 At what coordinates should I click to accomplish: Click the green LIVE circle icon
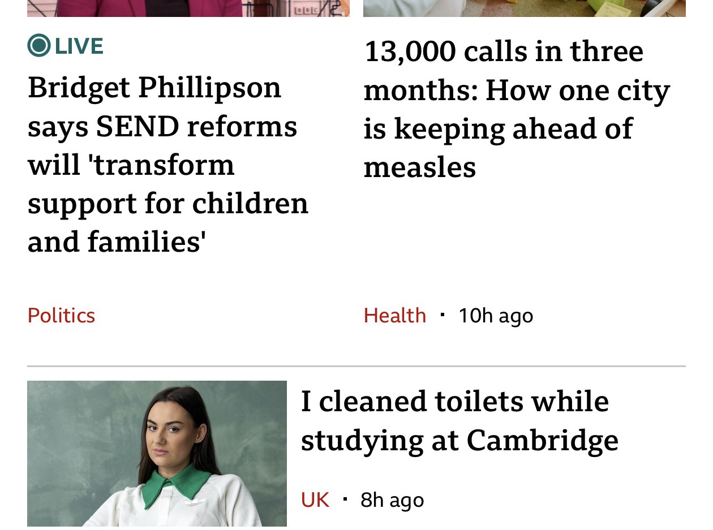pyautogui.click(x=38, y=46)
